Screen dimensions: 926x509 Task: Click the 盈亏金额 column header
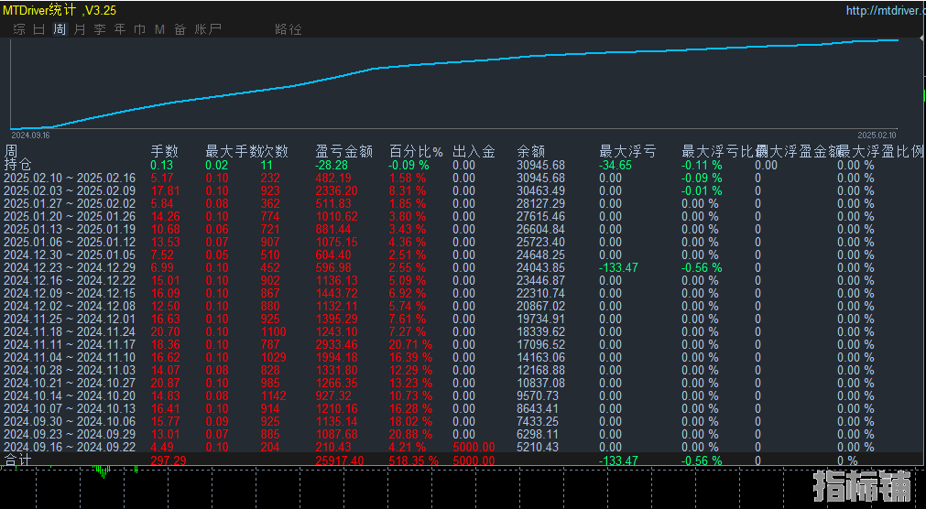[x=343, y=151]
